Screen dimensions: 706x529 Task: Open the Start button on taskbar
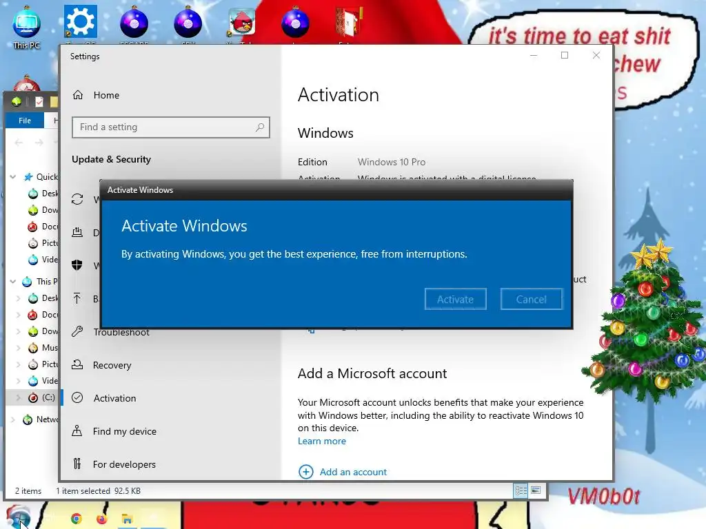point(18,517)
